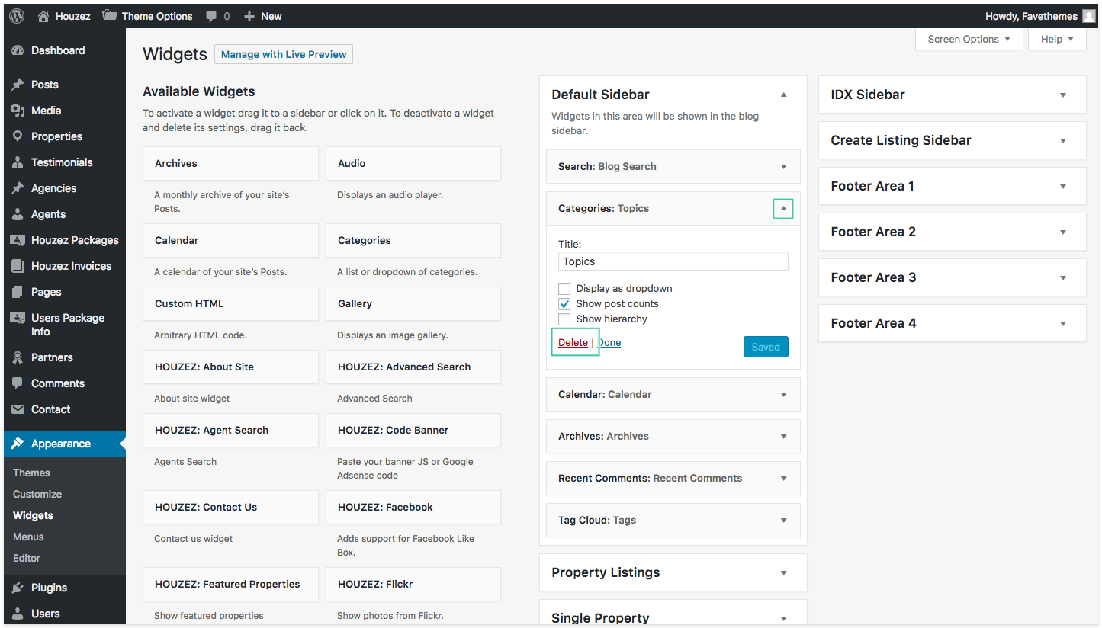Click the Favethemes user avatar

click(1089, 16)
